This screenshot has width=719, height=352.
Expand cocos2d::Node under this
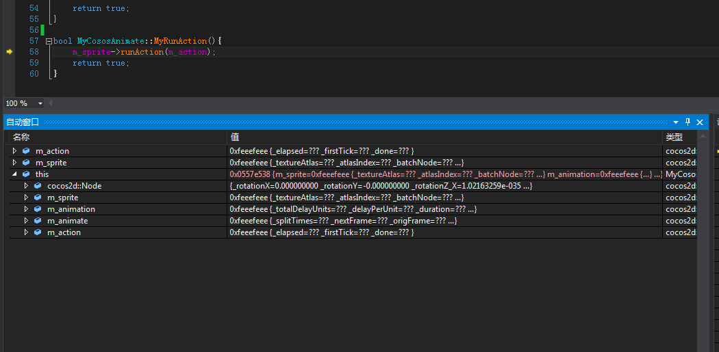[x=27, y=186]
